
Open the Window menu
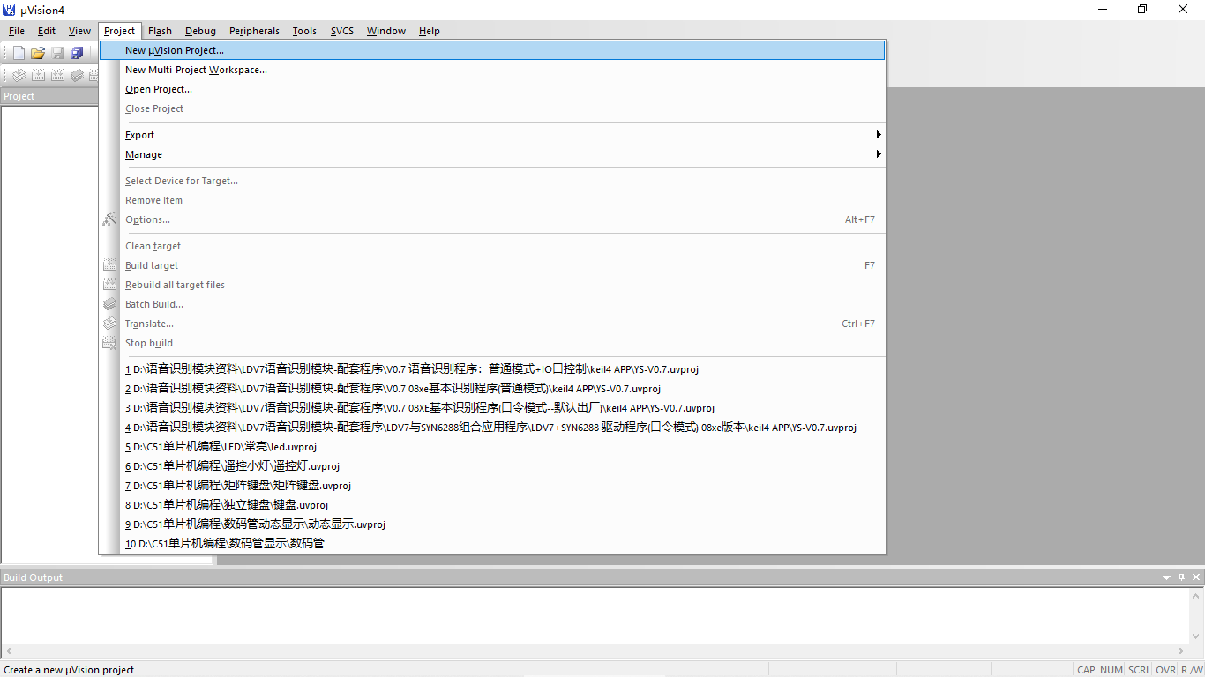click(386, 31)
